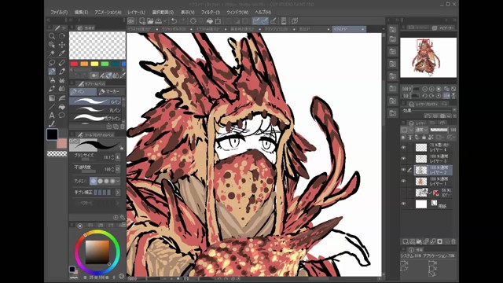Select the Gradient tool
The height and width of the screenshot is (283, 503).
52,97
